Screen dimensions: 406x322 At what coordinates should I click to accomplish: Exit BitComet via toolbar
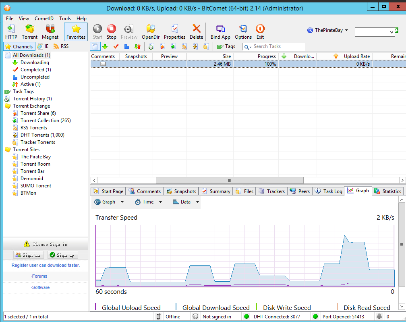[x=260, y=32]
